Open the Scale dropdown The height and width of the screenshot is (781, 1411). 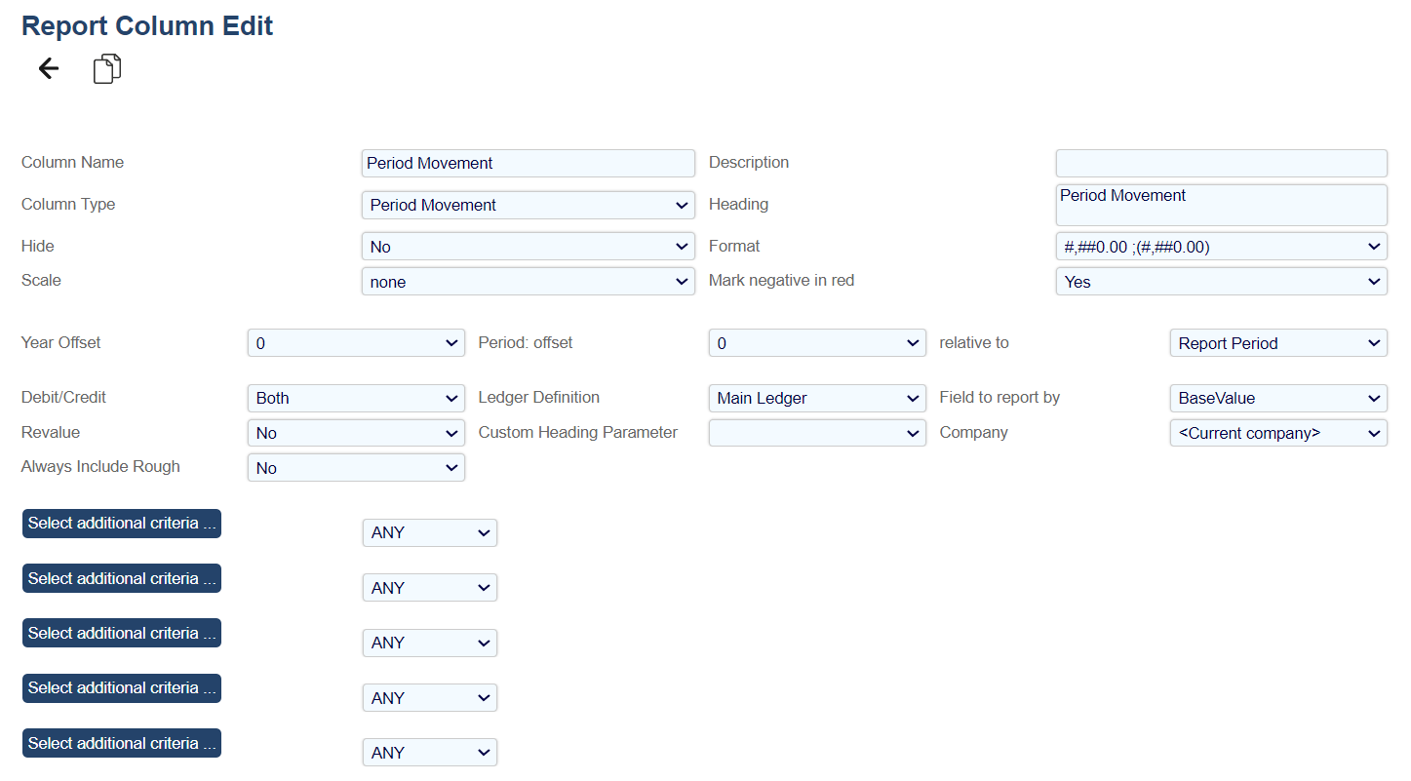pyautogui.click(x=528, y=282)
